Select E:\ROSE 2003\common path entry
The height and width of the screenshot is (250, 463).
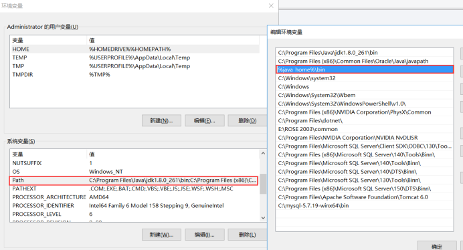[x=365, y=129]
